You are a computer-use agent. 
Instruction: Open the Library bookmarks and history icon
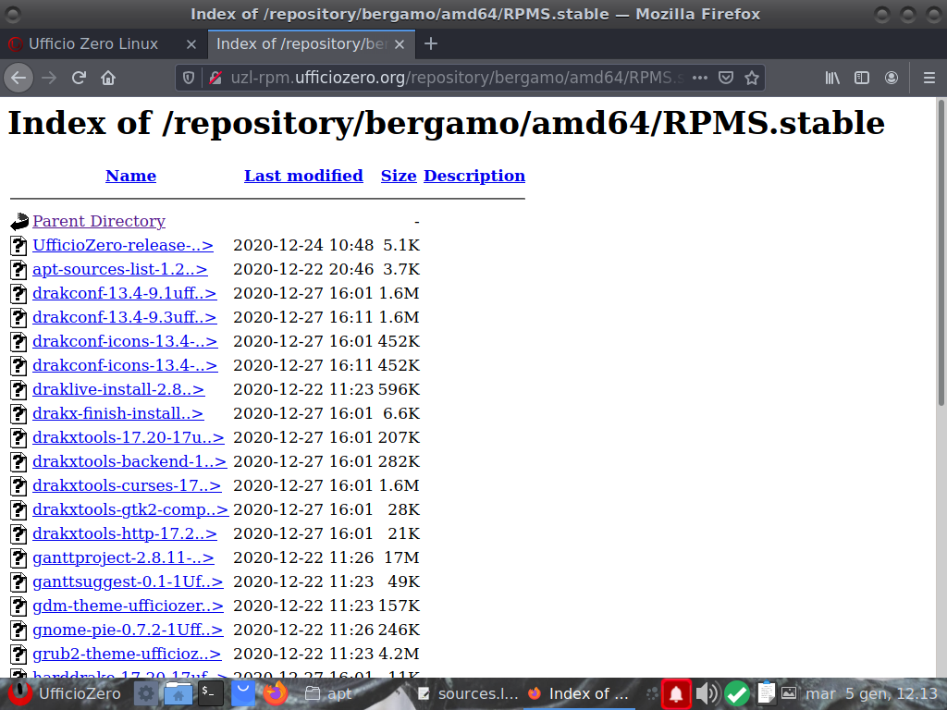[832, 79]
